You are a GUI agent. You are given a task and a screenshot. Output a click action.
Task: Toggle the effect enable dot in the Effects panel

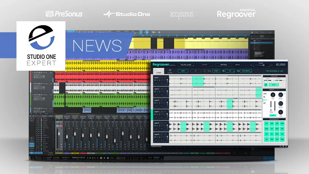coord(284,93)
